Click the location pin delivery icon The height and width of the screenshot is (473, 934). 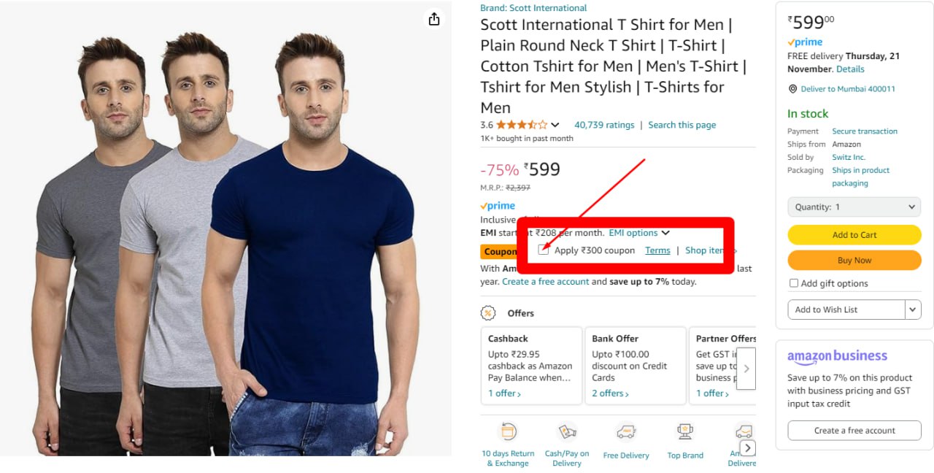793,89
